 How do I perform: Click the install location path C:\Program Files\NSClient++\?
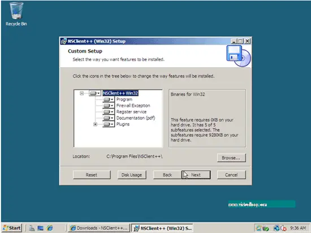coord(135,157)
